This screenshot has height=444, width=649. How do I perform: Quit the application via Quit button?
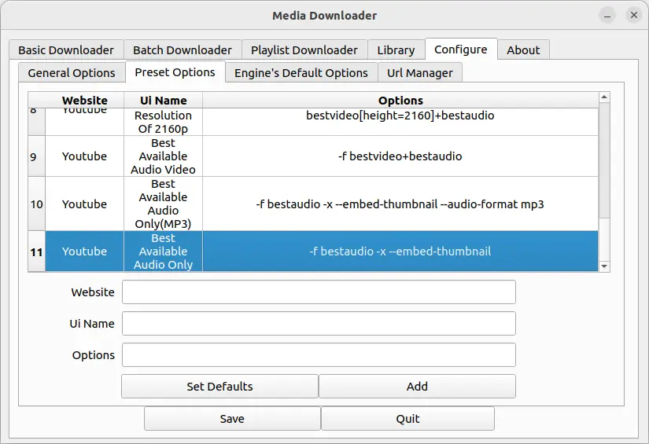(x=407, y=418)
